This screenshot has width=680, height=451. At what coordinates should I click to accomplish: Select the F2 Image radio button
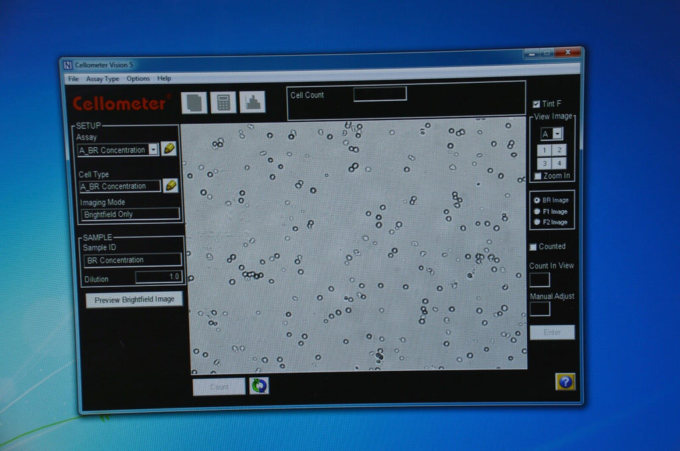[x=537, y=222]
